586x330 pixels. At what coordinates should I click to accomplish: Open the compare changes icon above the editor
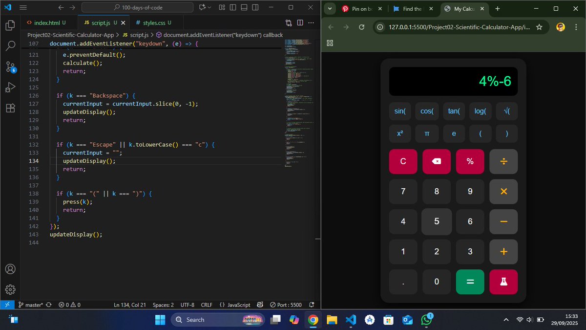pos(289,23)
